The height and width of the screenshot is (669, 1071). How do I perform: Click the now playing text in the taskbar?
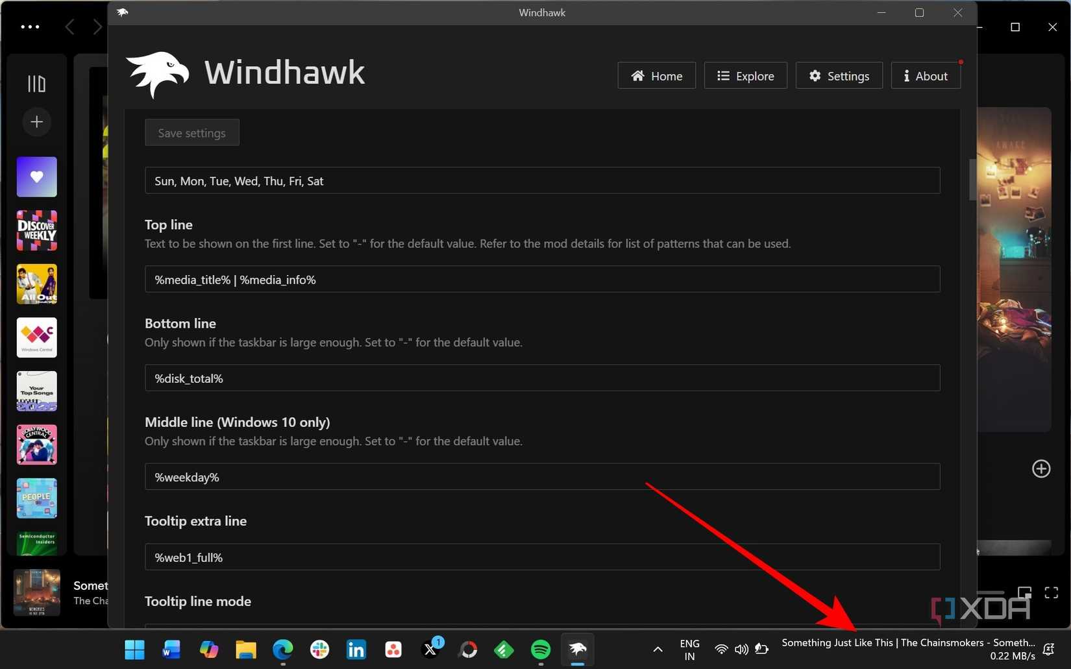click(905, 642)
